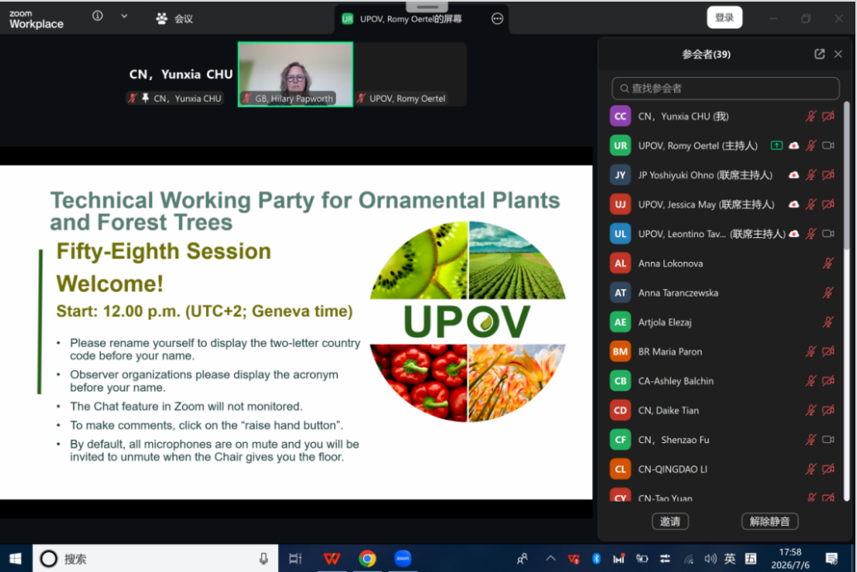Click the muted mic icon for CN-QINGDAO LI
Viewport: 857px width, 572px height.
(811, 469)
